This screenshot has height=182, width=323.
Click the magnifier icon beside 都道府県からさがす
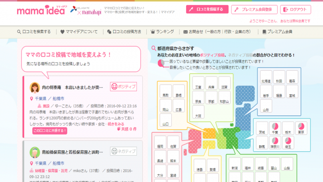[x=154, y=48]
